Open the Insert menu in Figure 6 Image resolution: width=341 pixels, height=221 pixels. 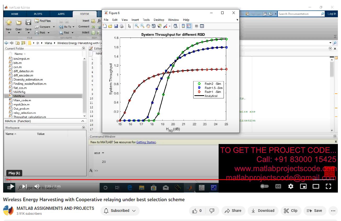pos(135,20)
